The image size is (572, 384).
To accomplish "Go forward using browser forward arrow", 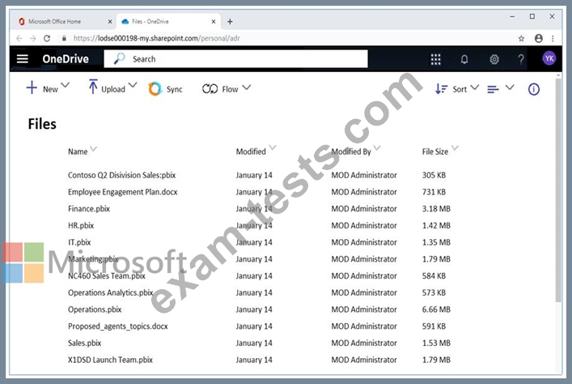I will (x=33, y=38).
